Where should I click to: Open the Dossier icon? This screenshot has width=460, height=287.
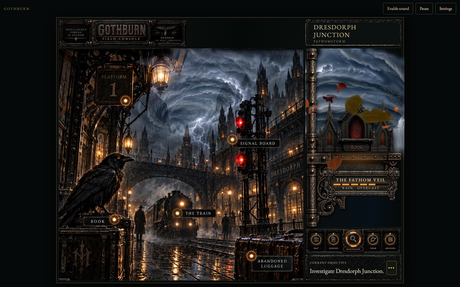[333, 240]
